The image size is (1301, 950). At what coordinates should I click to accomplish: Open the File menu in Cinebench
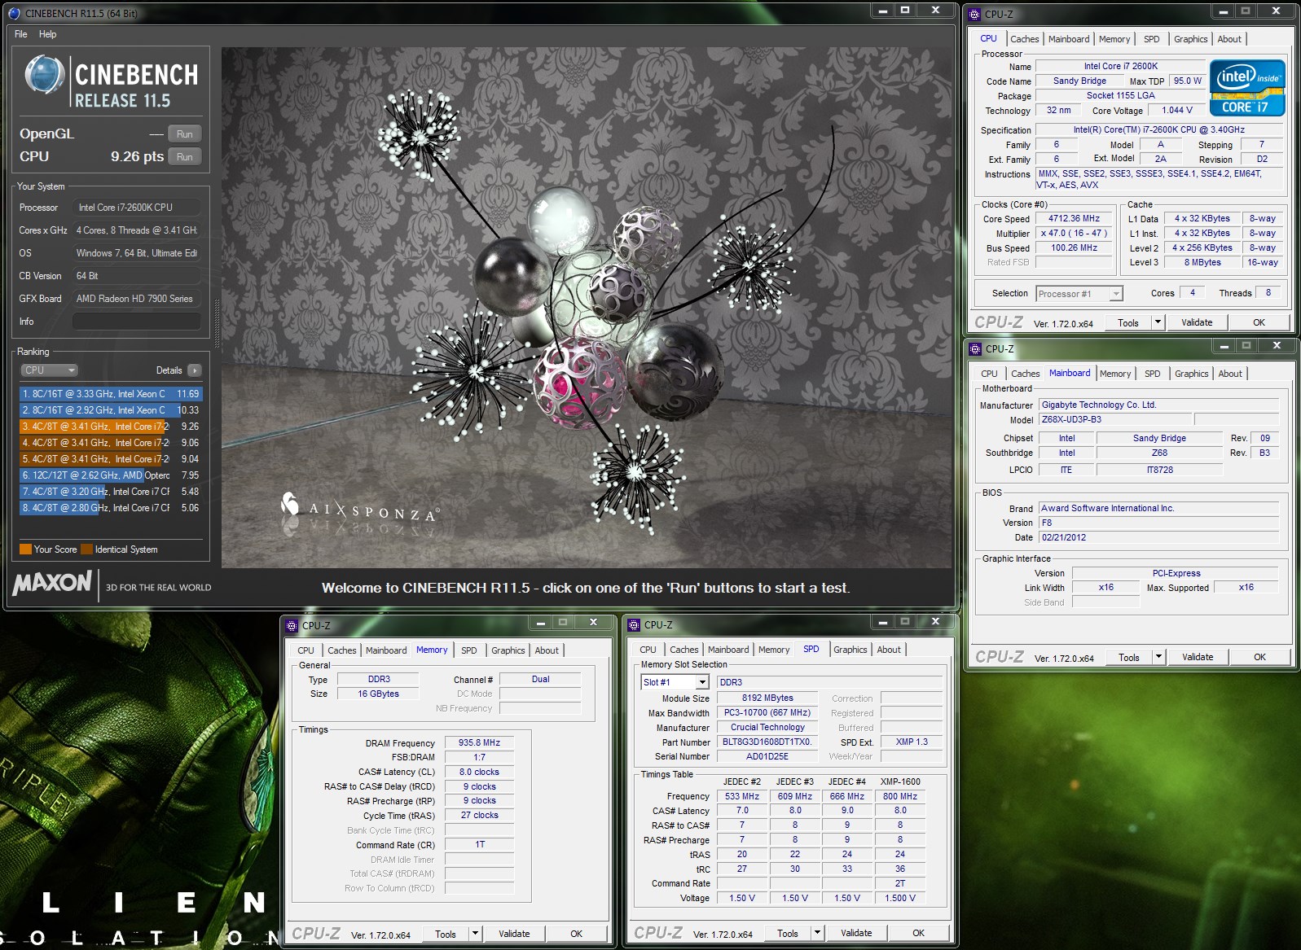tap(21, 34)
